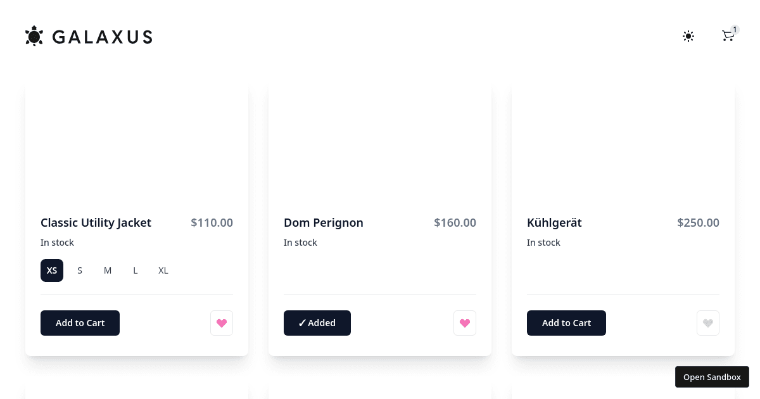The height and width of the screenshot is (399, 760).
Task: Choose size XL for the jacket
Action: (x=163, y=270)
